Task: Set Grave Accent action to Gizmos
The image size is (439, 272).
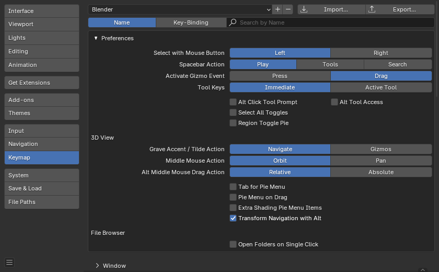Action: [381, 149]
